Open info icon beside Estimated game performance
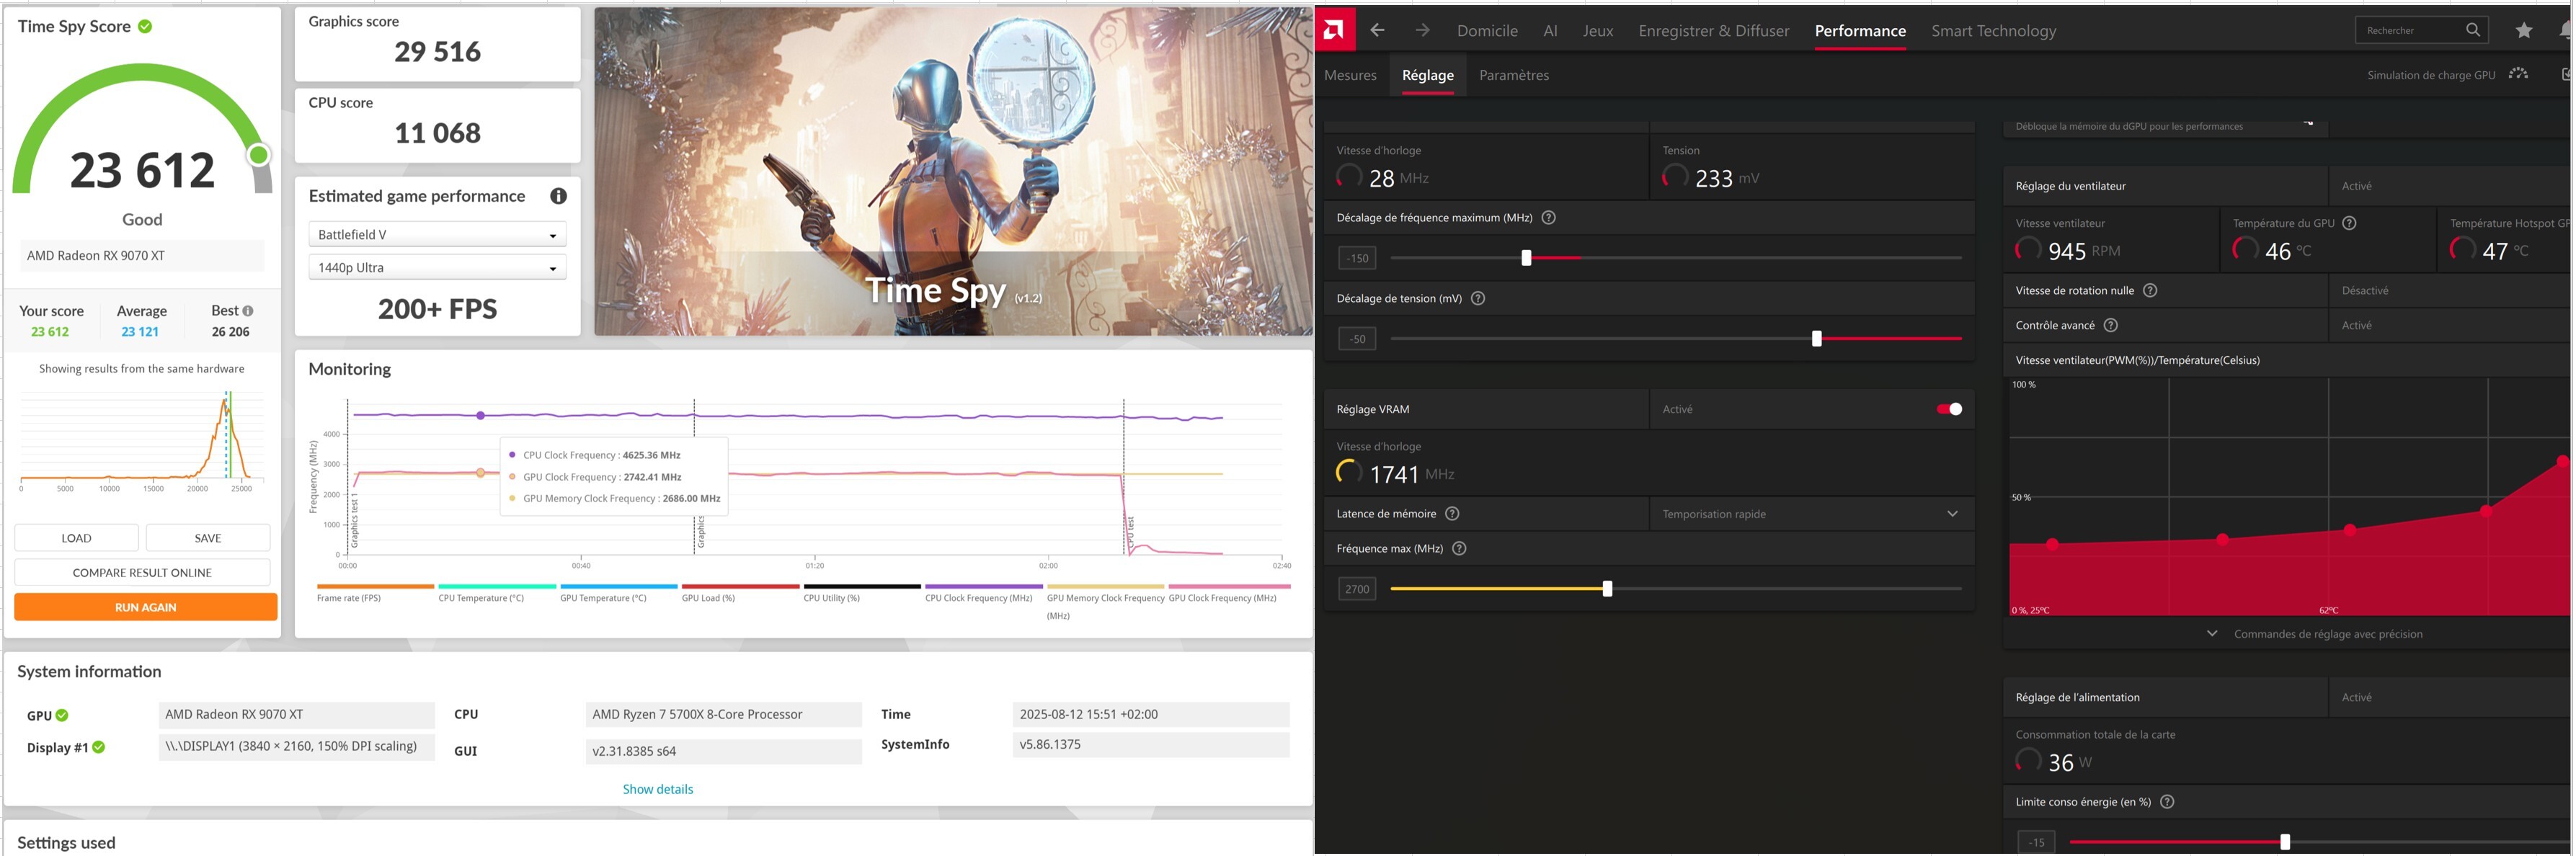The image size is (2576, 856). pos(558,196)
